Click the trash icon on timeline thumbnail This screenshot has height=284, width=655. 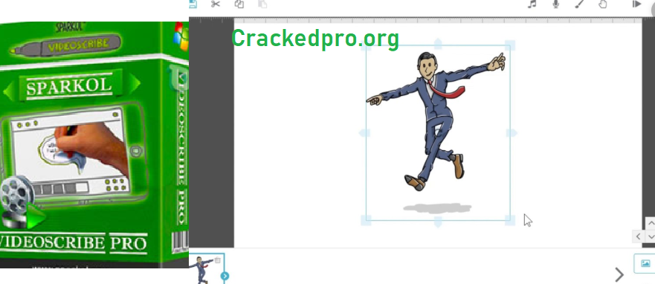pyautogui.click(x=217, y=260)
